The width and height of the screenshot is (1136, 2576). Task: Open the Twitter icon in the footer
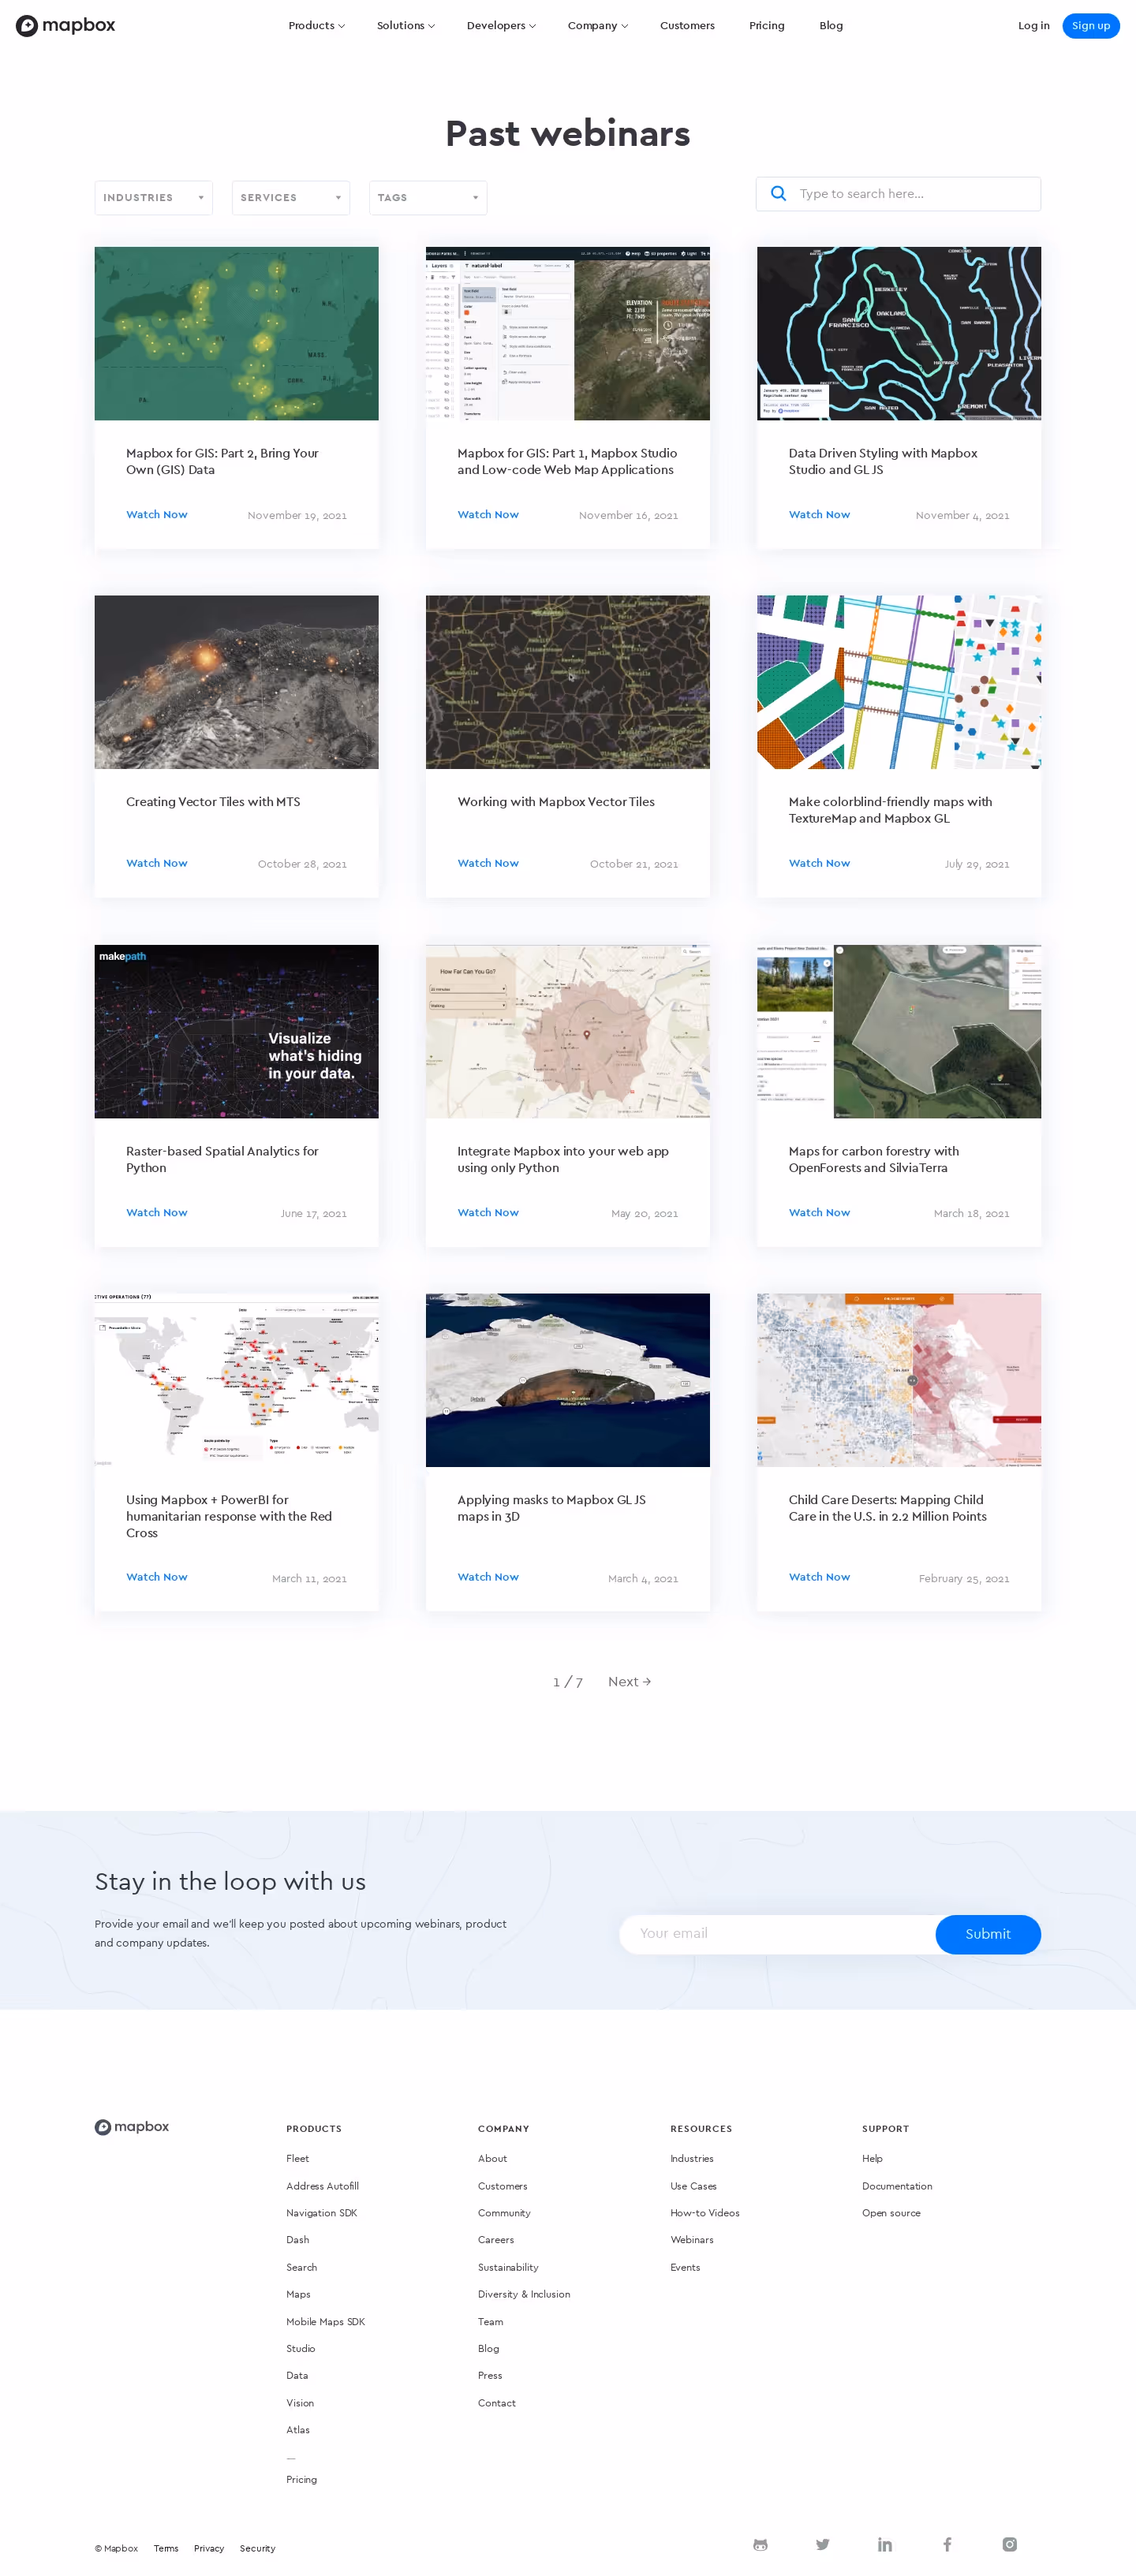click(822, 2544)
